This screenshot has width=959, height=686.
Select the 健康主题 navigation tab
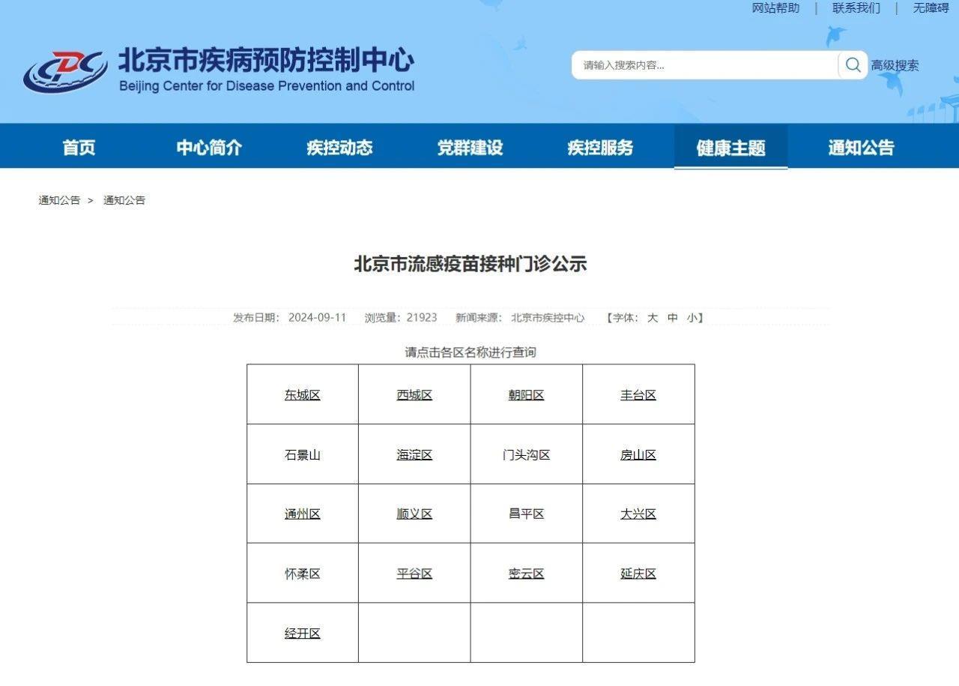pos(730,148)
